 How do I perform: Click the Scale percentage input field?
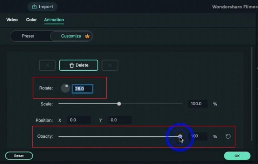197,104
